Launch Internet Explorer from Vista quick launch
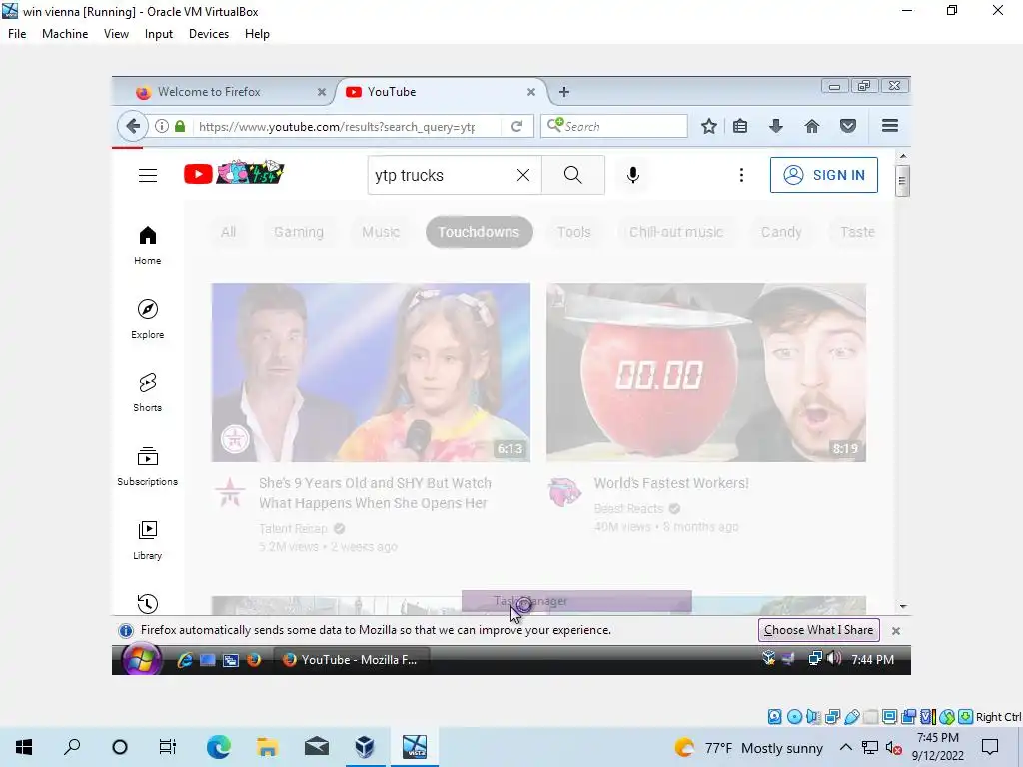The width and height of the screenshot is (1023, 767). (x=185, y=660)
